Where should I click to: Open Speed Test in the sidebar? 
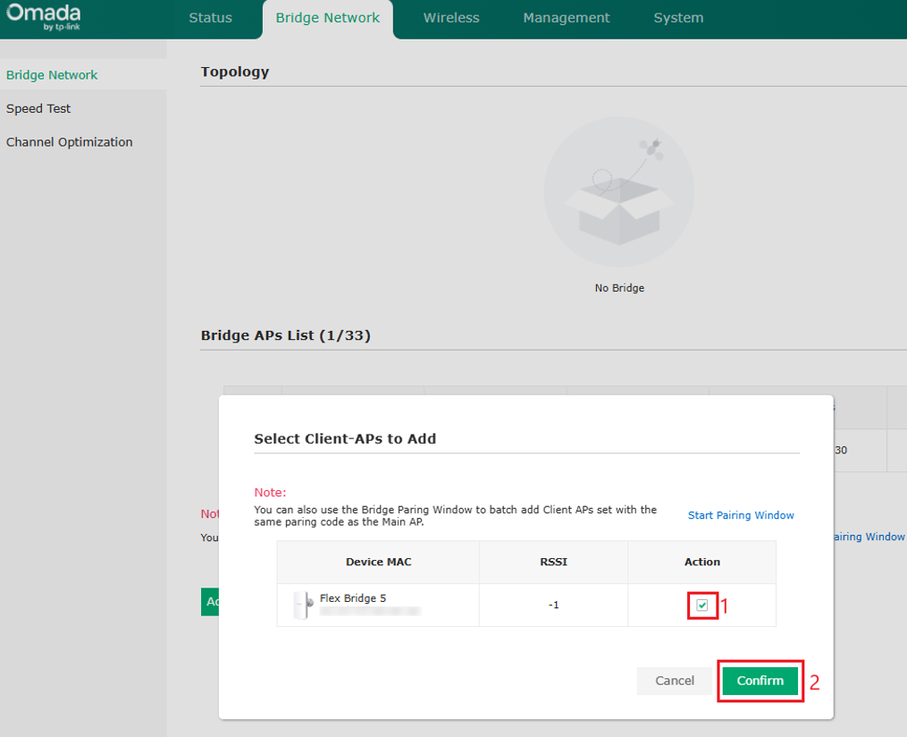[38, 108]
